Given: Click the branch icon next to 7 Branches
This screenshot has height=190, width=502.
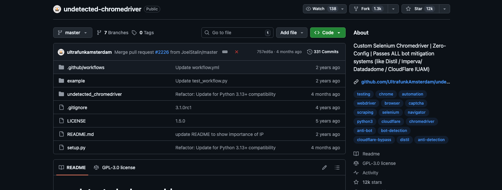Looking at the screenshot, I should [99, 32].
